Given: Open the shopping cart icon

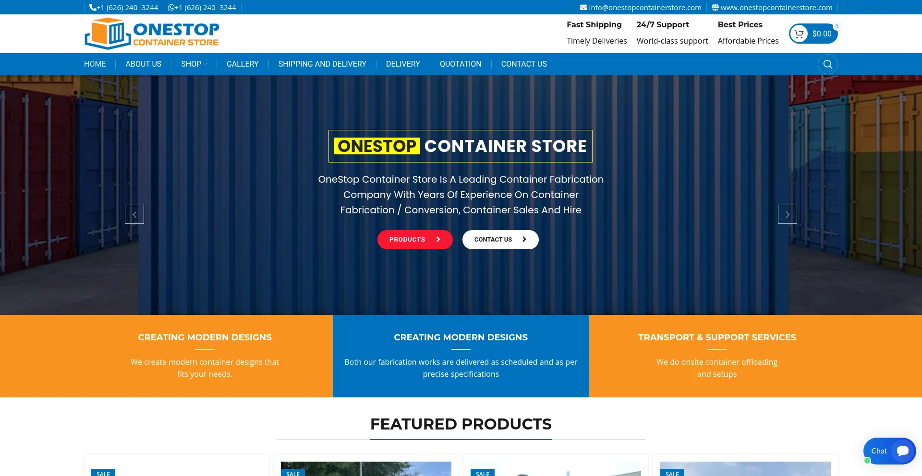Looking at the screenshot, I should [x=799, y=34].
